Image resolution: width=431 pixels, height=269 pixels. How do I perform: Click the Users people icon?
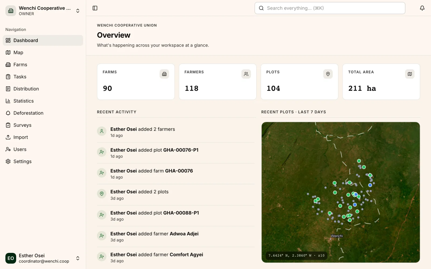click(x=8, y=149)
